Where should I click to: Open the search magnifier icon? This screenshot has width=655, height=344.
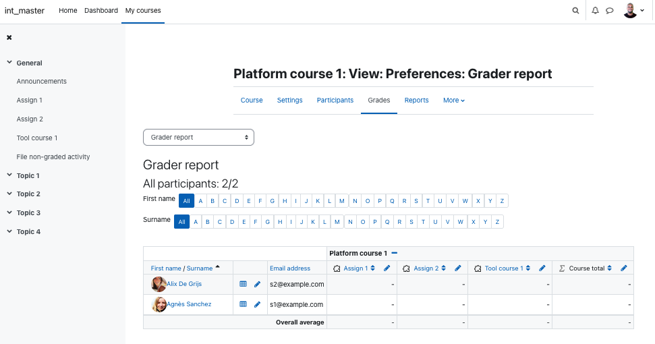click(x=575, y=10)
